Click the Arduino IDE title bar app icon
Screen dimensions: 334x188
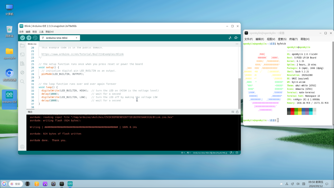point(21,26)
